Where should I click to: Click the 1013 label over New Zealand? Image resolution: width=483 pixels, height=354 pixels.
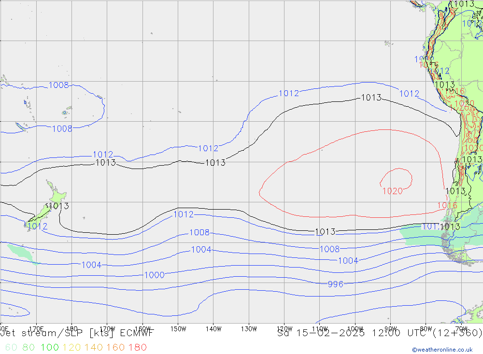[58, 206]
